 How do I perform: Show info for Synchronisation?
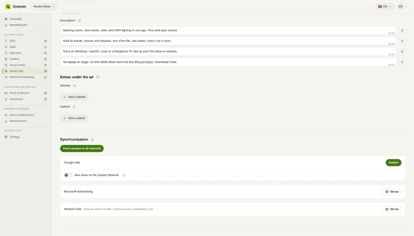[92, 140]
